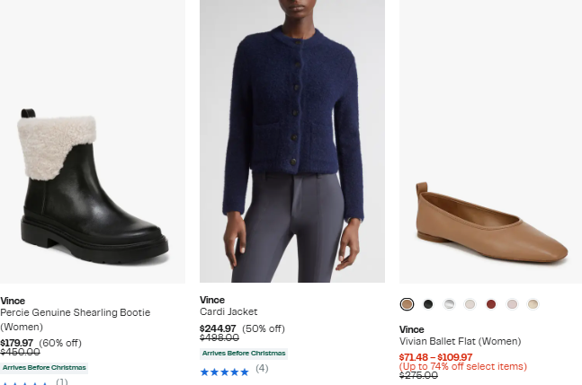The width and height of the screenshot is (582, 385).
Task: Click the Vince brand above Cardi Jacket
Action: click(212, 300)
